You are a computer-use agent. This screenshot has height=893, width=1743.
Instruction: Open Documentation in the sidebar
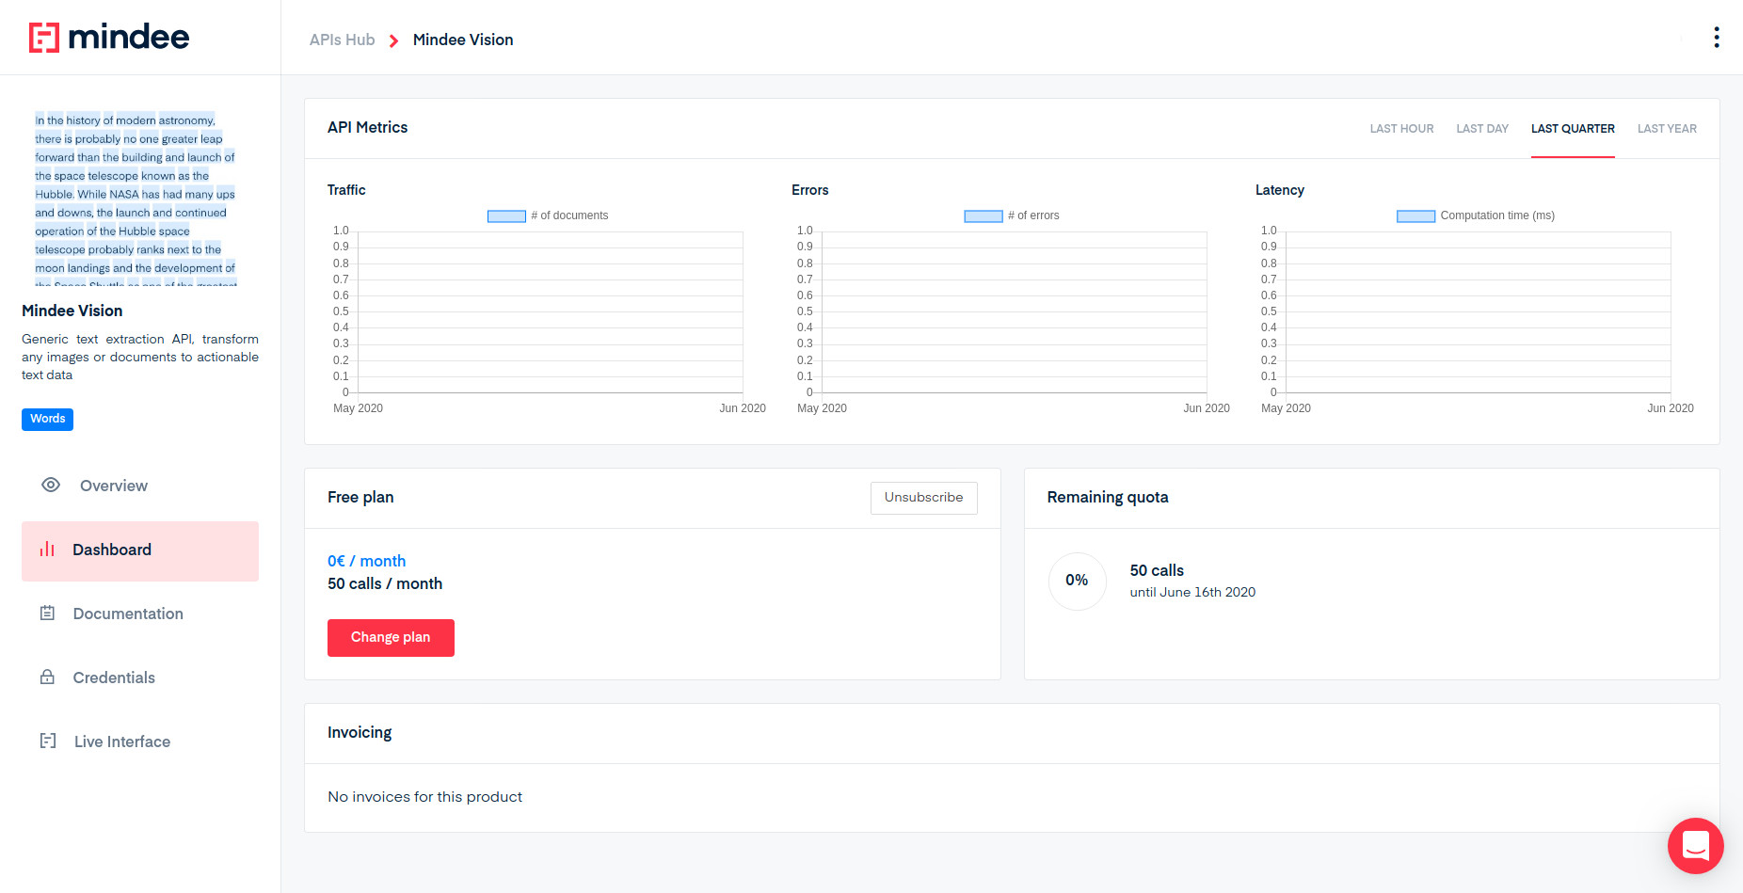[140, 614]
